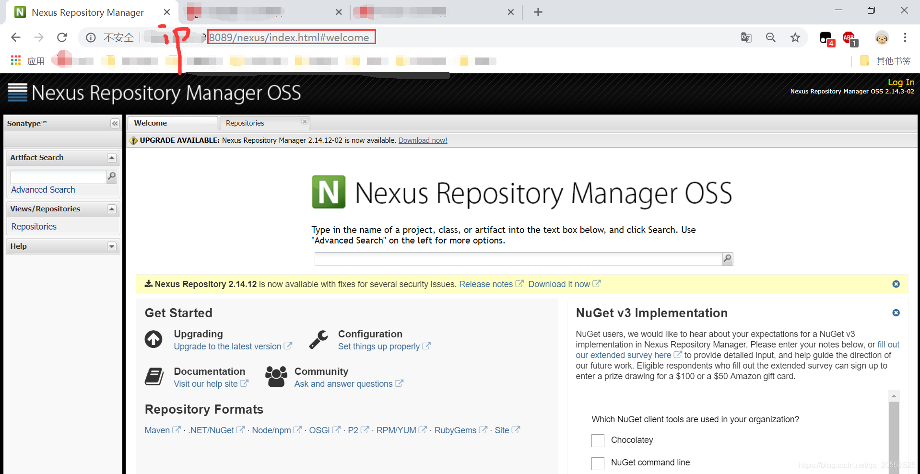
Task: Close the Nexus Repository Manager browser tab
Action: (x=166, y=12)
